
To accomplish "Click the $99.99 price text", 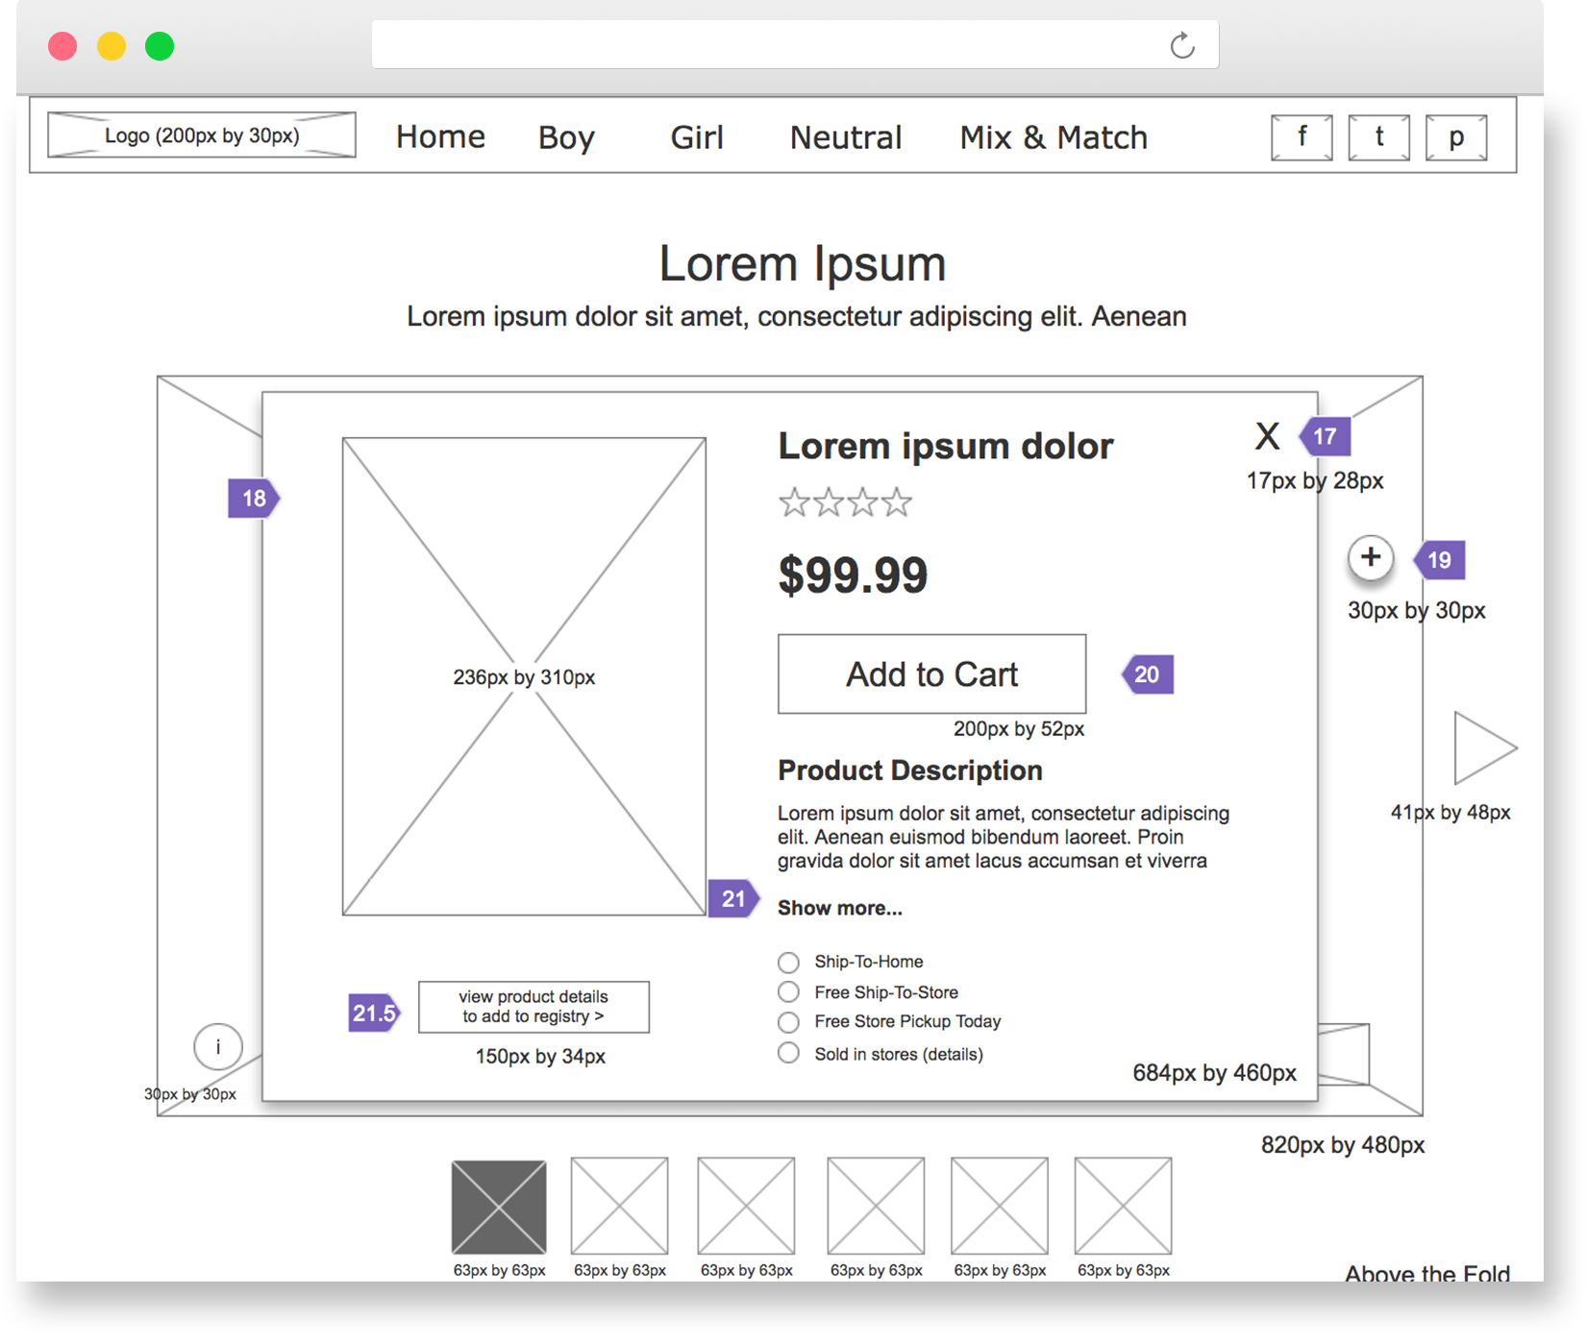I will [x=853, y=575].
